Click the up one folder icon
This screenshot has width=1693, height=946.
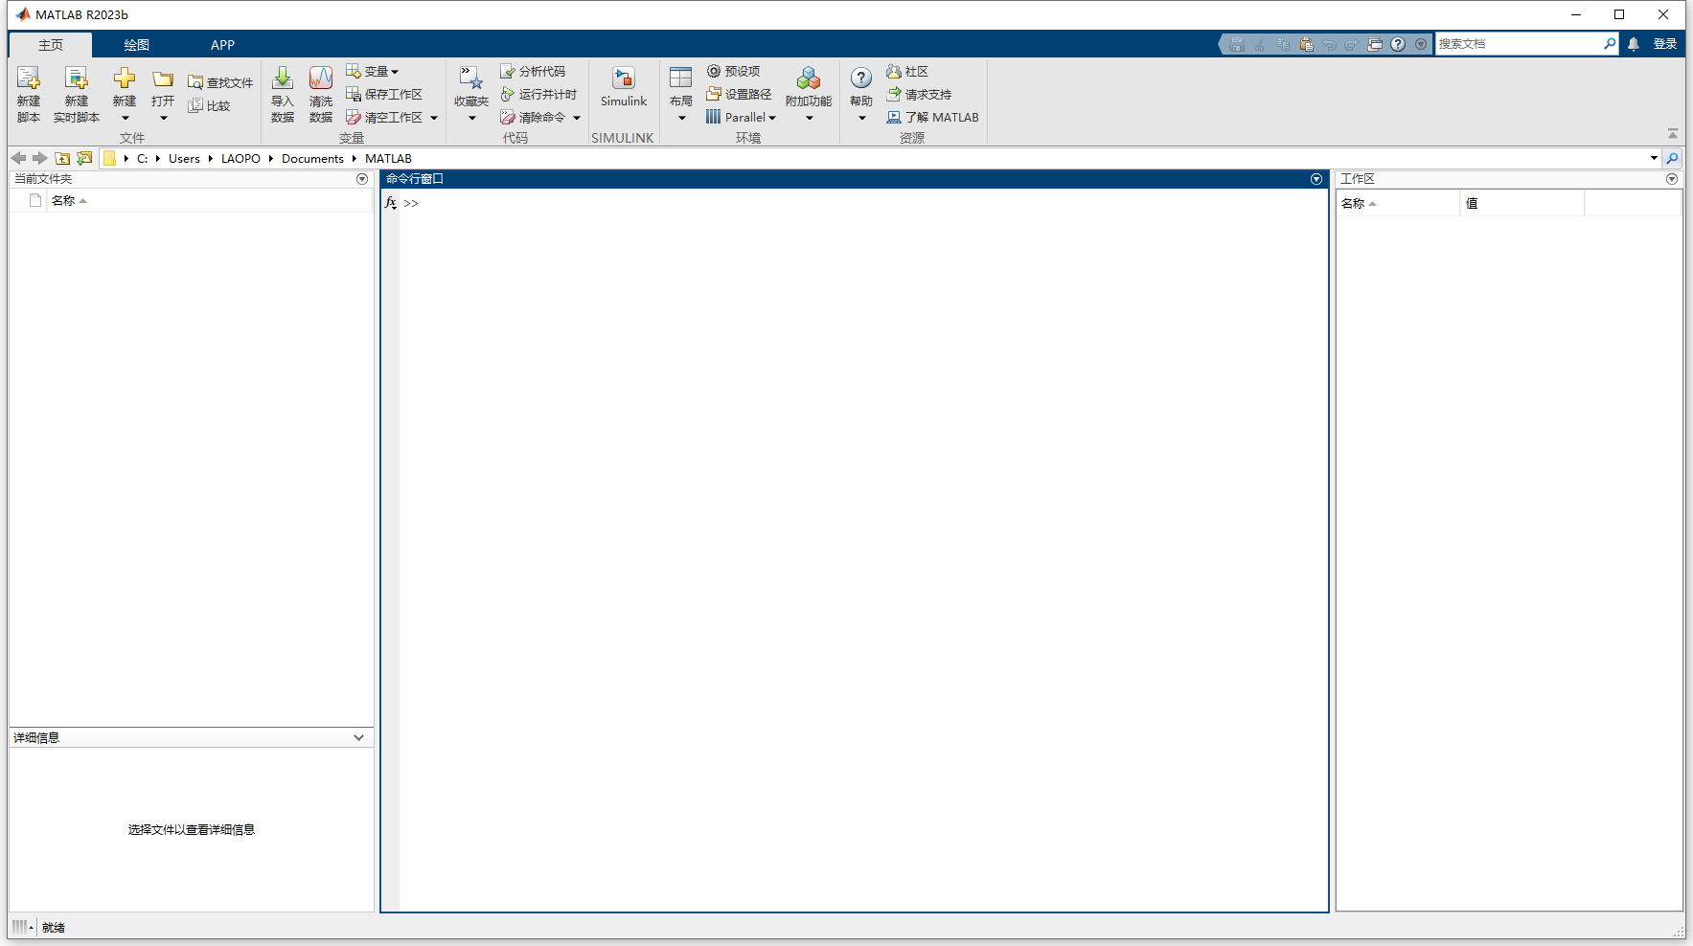[x=62, y=158]
